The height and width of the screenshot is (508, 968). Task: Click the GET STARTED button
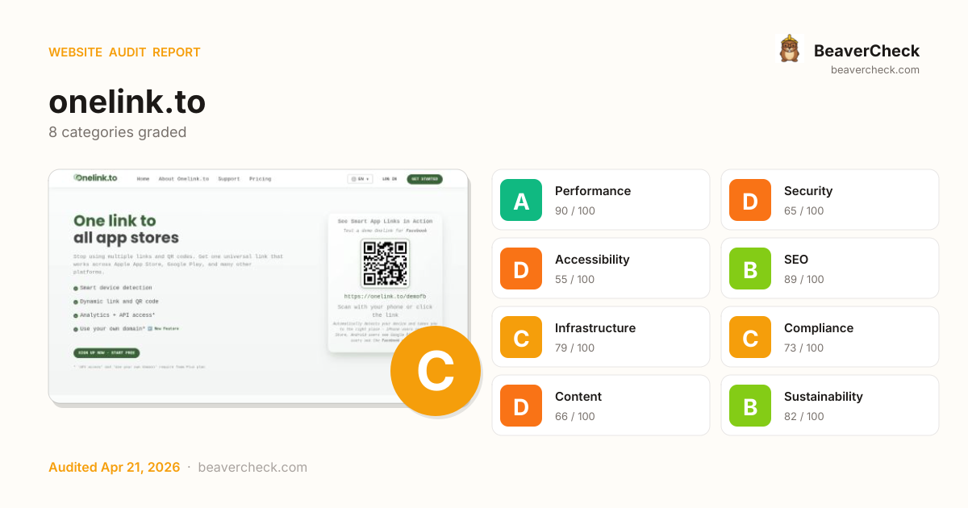coord(426,179)
